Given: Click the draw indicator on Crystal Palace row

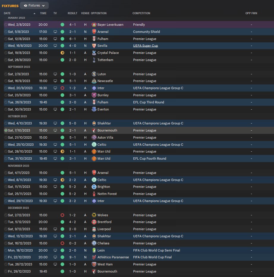Looking at the screenshot, I should pos(62,53).
